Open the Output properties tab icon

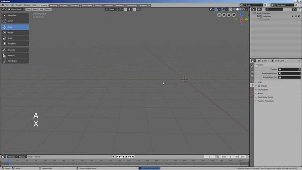252,76
